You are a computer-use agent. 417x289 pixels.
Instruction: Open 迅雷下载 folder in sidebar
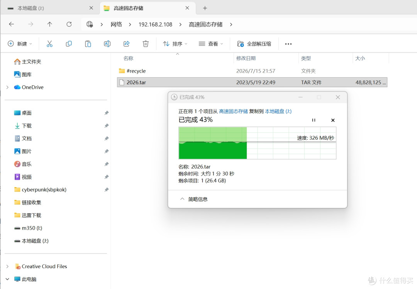(x=28, y=215)
